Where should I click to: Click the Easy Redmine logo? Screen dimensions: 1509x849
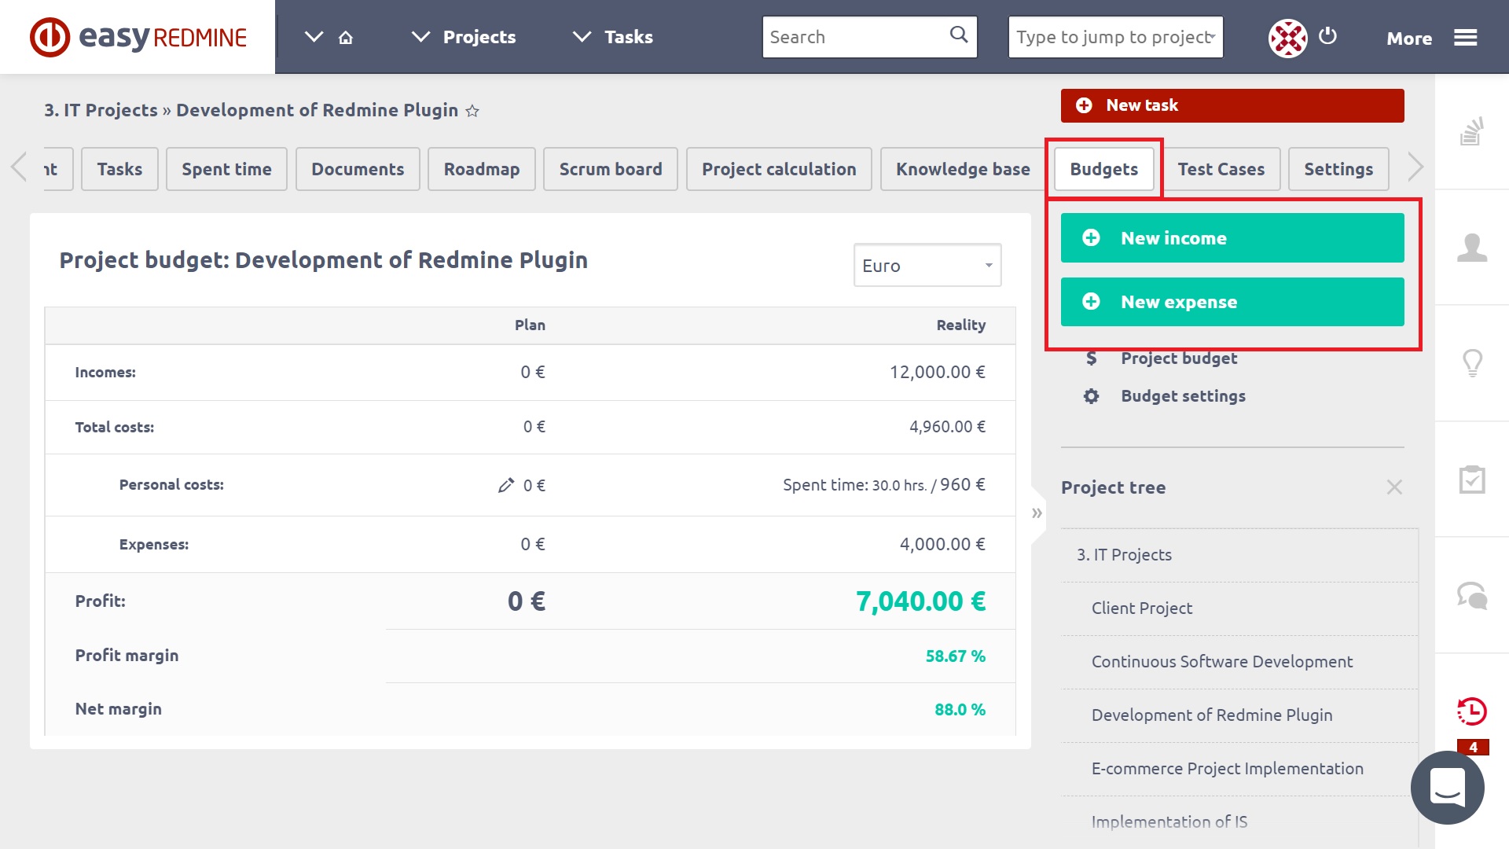point(138,37)
